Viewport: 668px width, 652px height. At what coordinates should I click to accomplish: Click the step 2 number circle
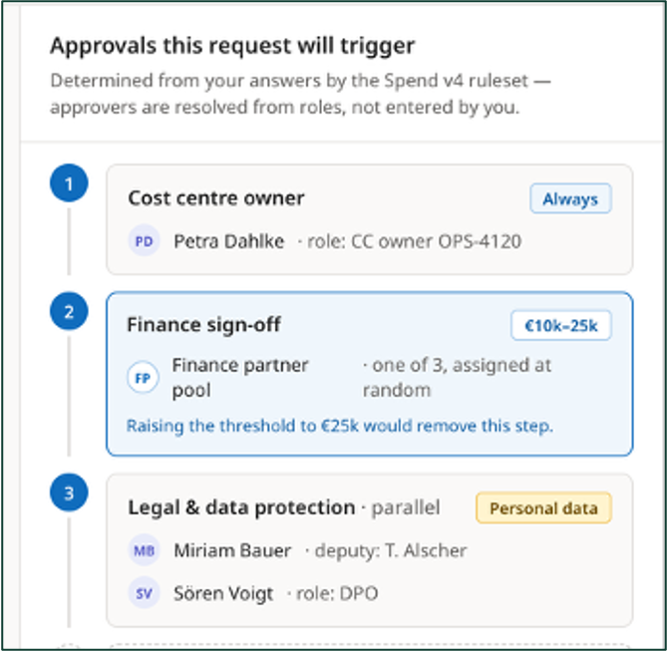click(69, 311)
